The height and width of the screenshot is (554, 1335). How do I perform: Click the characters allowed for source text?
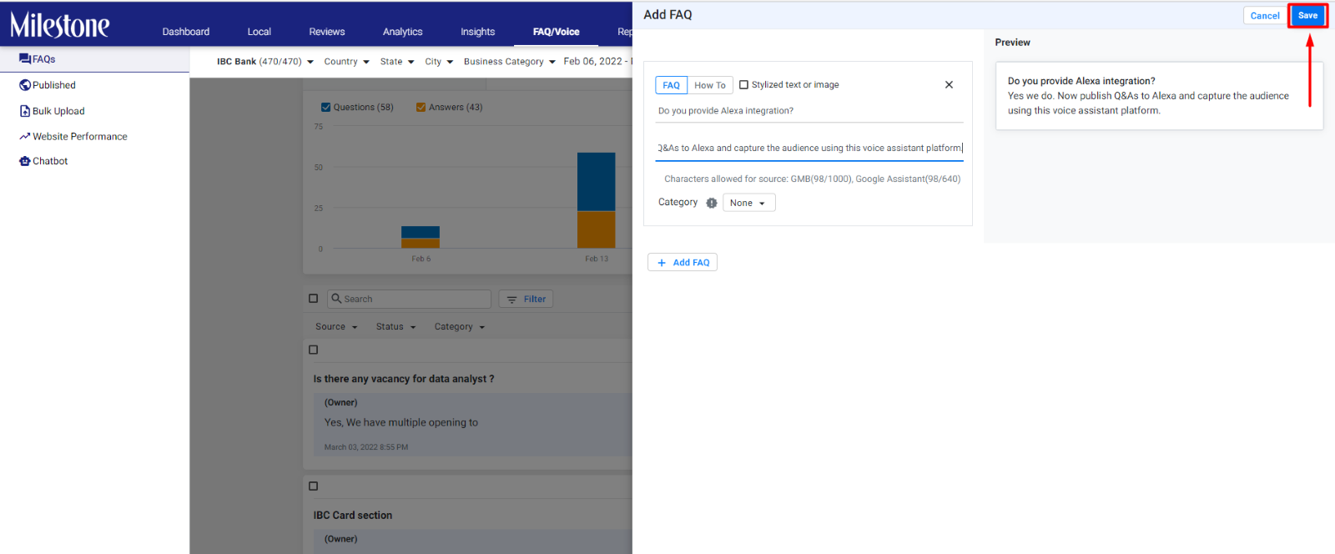(x=813, y=179)
